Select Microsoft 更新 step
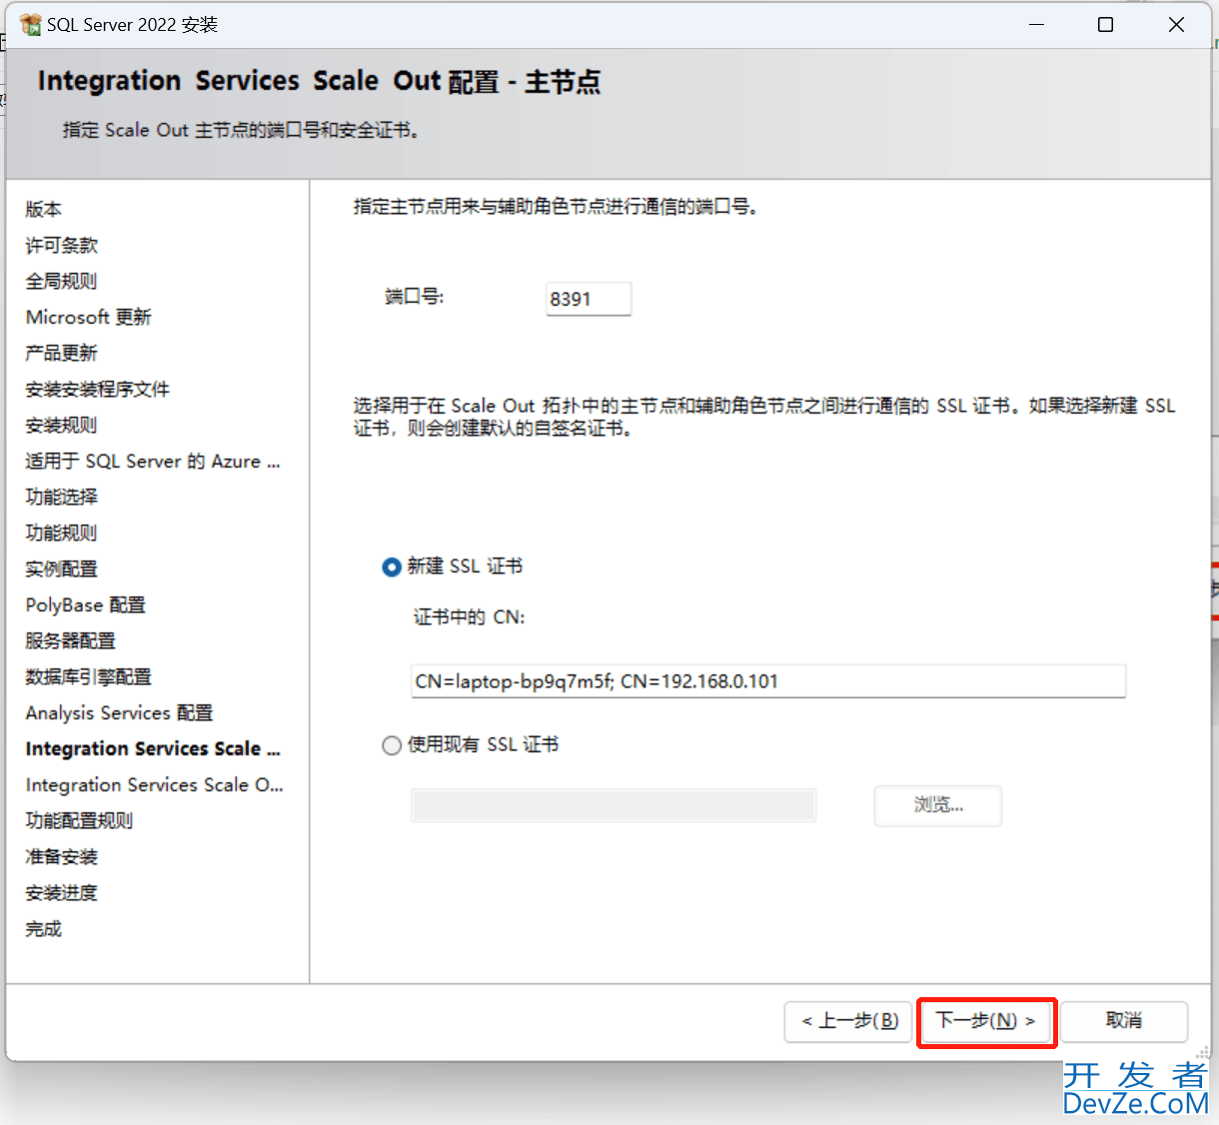 pos(89,317)
